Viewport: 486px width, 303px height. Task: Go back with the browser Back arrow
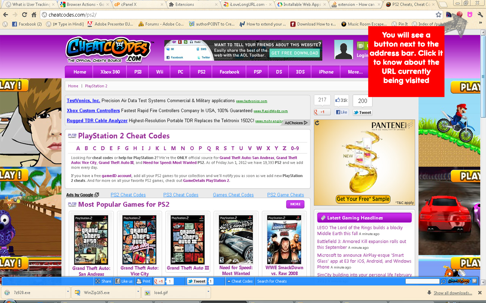pos(5,15)
